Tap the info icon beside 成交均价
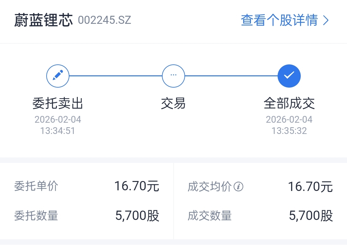 [238, 186]
